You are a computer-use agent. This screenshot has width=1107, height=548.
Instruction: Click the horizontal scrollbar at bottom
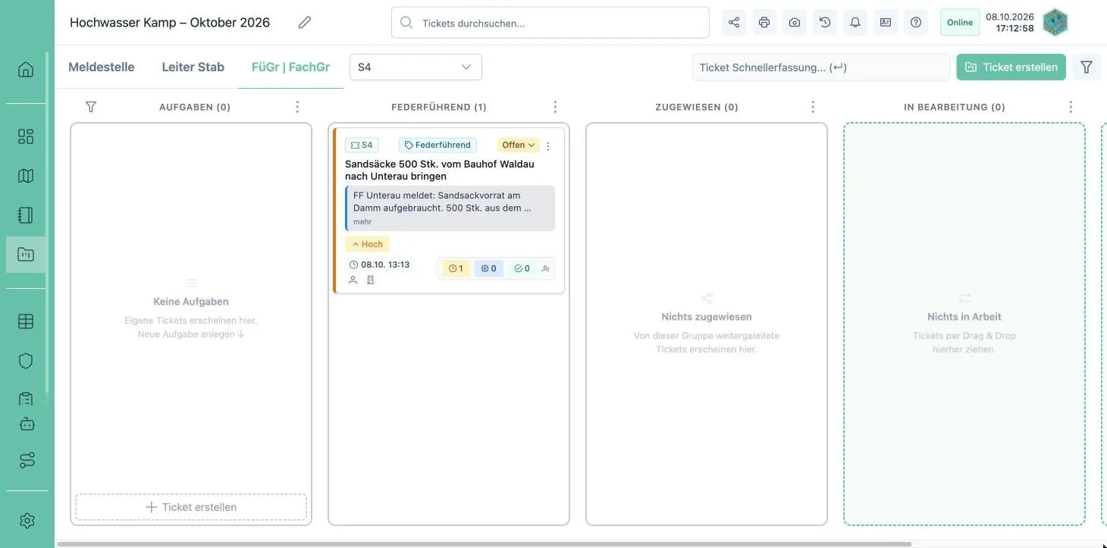click(485, 543)
